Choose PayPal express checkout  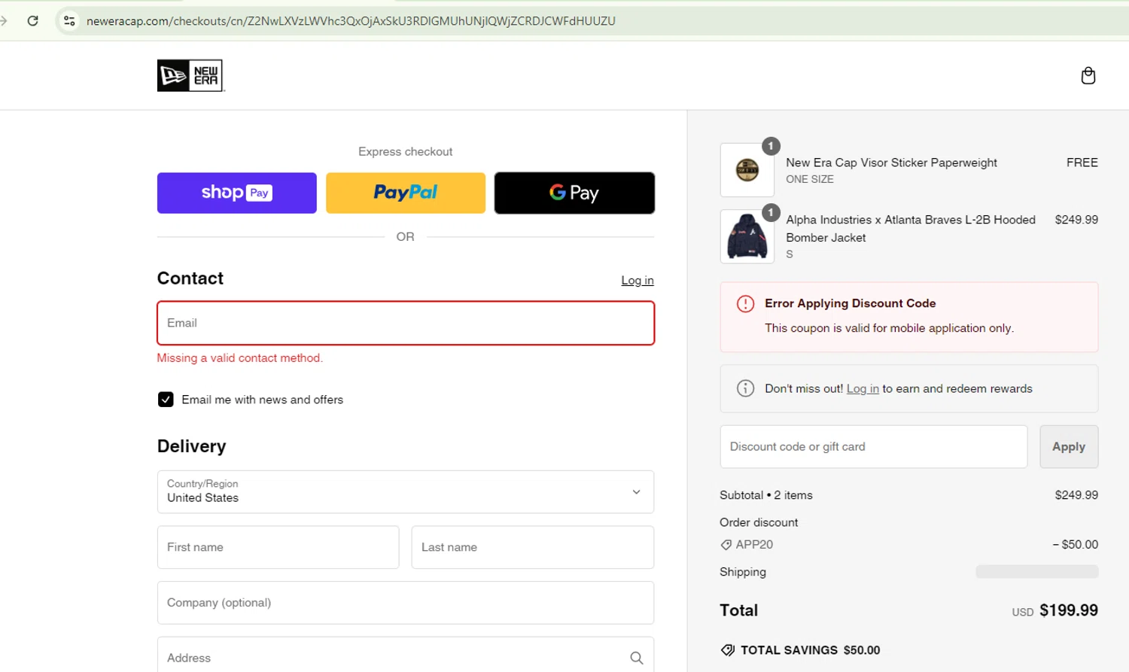pyautogui.click(x=405, y=193)
